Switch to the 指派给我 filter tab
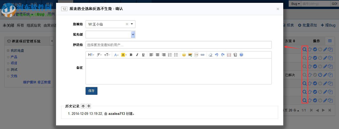 [34, 25]
